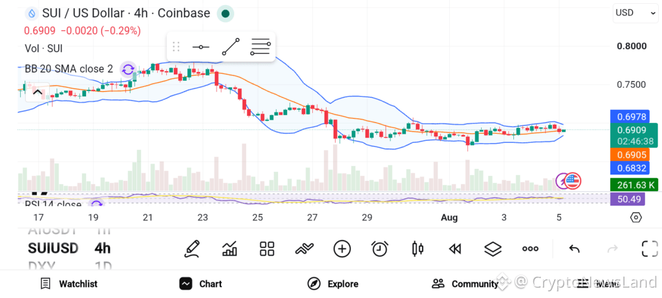The width and height of the screenshot is (662, 298).
Task: Open the indicators chart icon
Action: [x=230, y=249]
